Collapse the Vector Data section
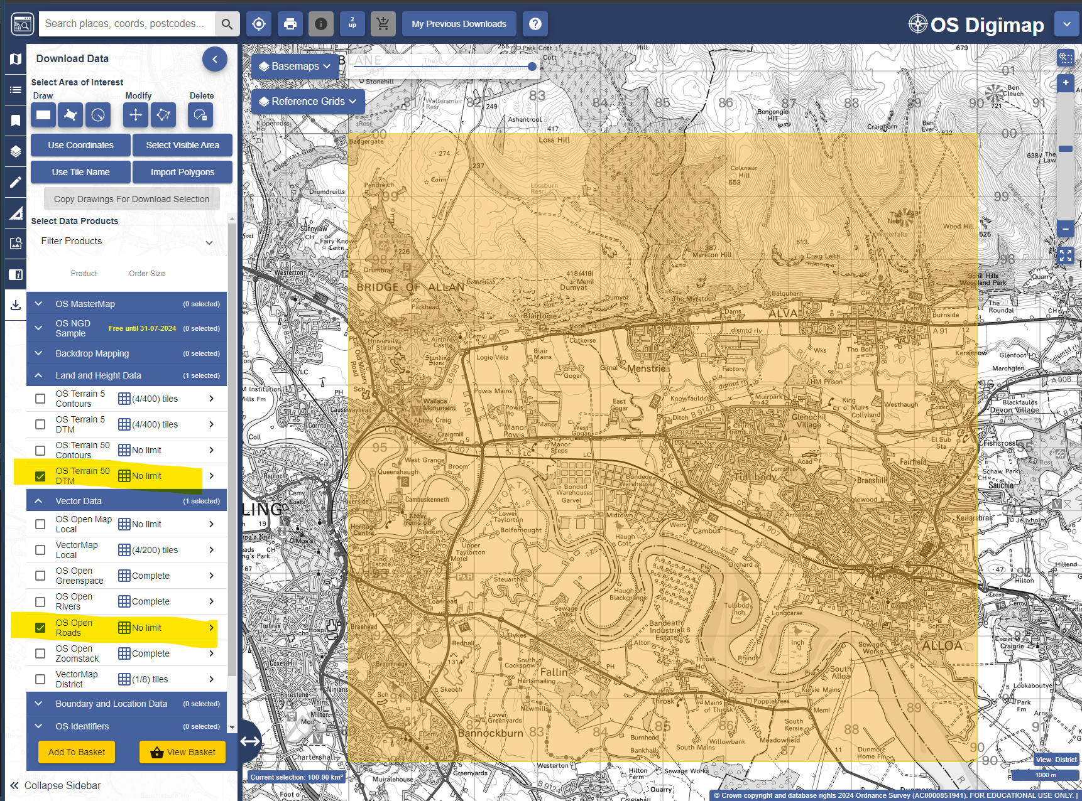1082x801 pixels. click(x=126, y=501)
